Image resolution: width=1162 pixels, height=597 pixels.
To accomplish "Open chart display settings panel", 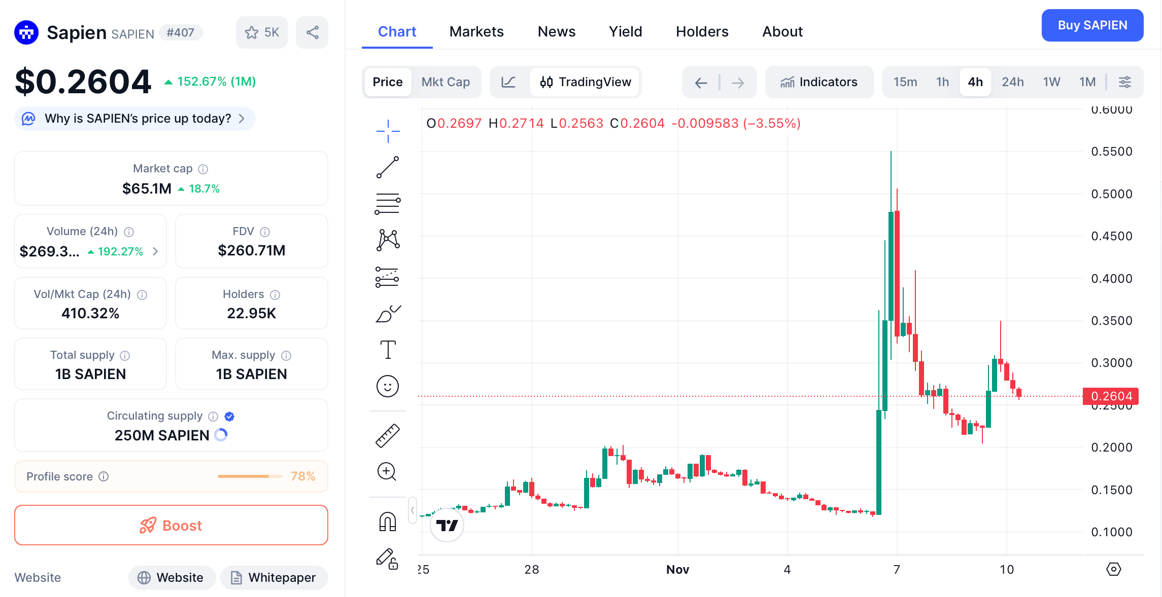I will click(1125, 82).
